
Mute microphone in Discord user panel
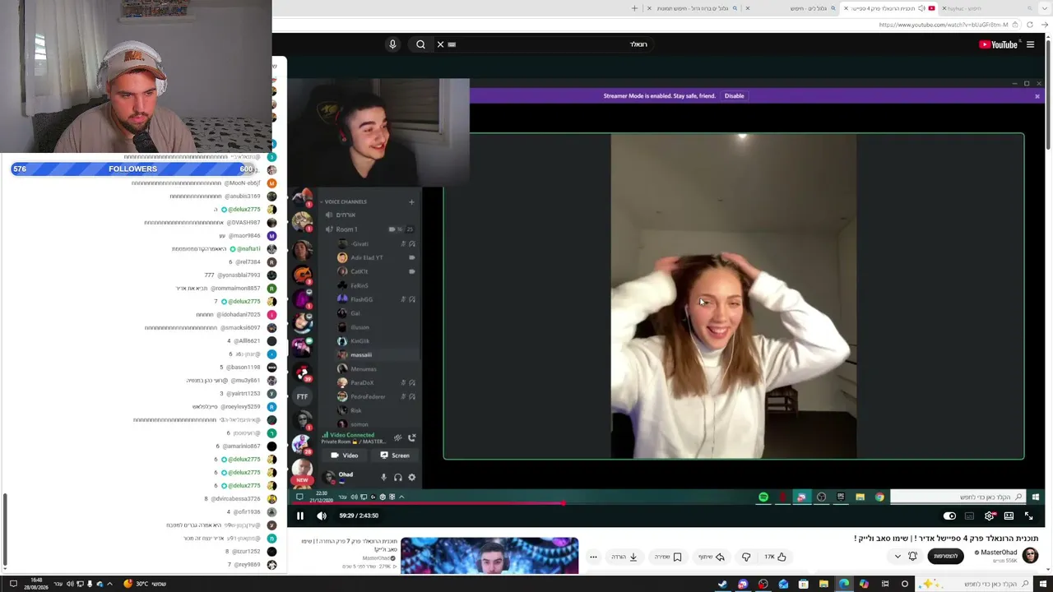point(383,477)
